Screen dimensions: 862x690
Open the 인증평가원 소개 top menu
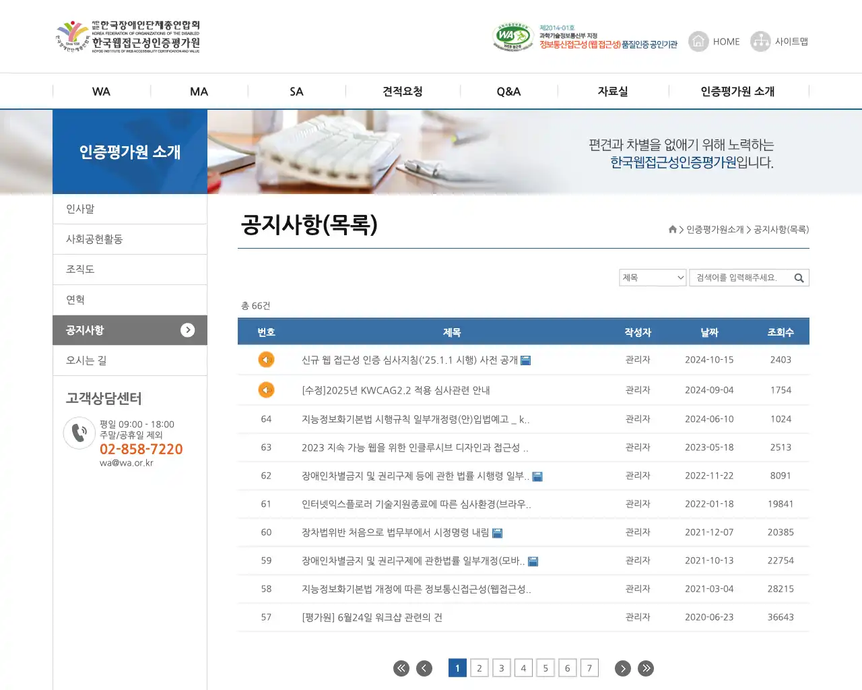[x=737, y=92]
